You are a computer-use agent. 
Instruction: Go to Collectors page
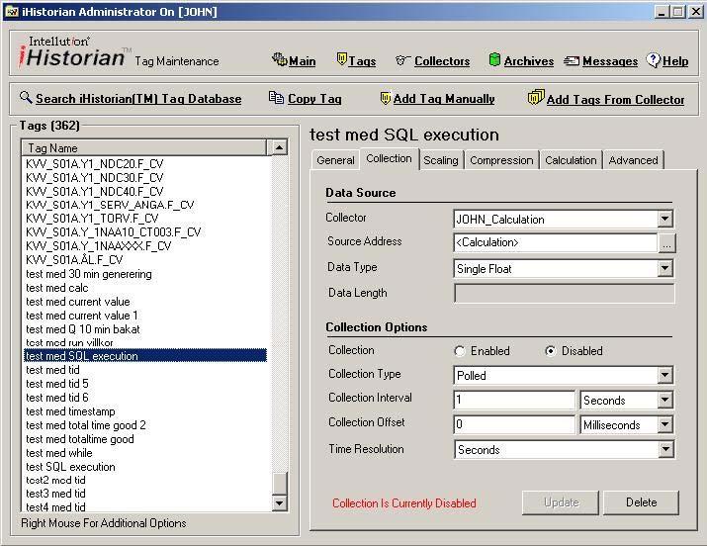pyautogui.click(x=442, y=61)
